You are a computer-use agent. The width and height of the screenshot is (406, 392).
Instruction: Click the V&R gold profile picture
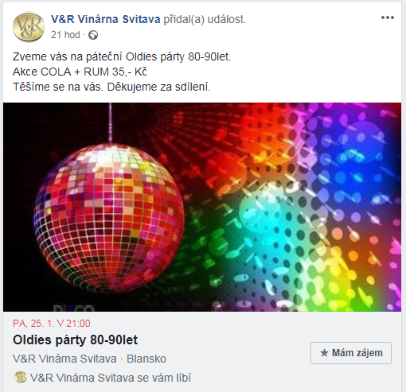(x=29, y=27)
